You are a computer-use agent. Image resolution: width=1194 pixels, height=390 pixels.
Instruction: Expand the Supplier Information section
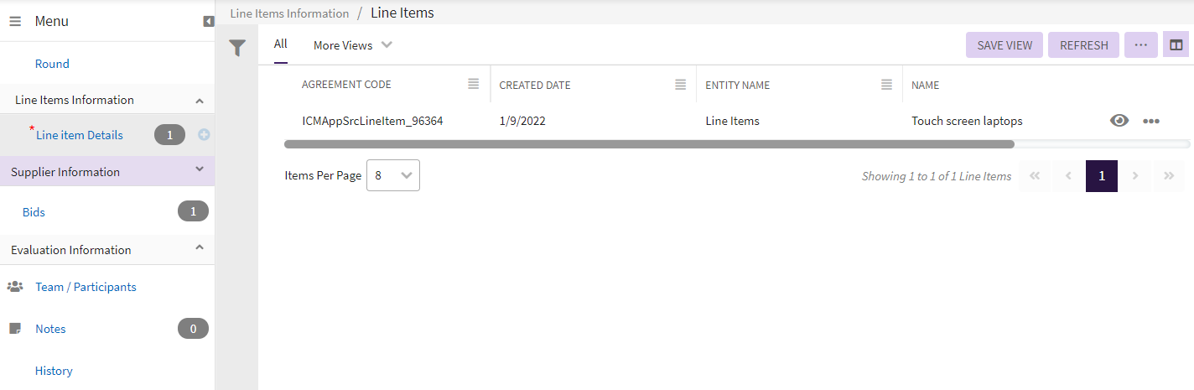200,171
